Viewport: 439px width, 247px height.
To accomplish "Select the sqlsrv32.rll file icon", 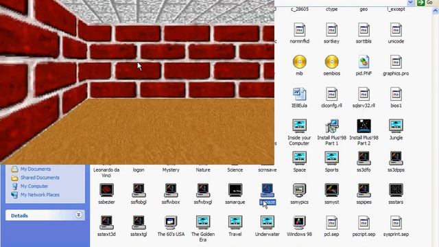I will point(364,94).
